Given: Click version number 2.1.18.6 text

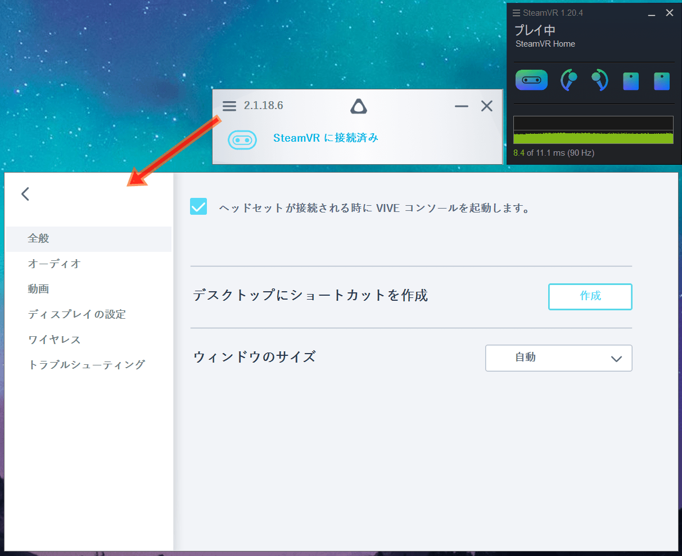Looking at the screenshot, I should (x=263, y=106).
